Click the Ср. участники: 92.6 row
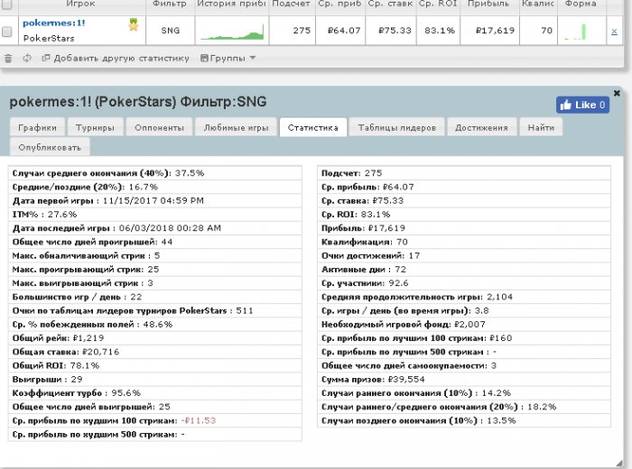Image resolution: width=632 pixels, height=469 pixels. coord(464,283)
